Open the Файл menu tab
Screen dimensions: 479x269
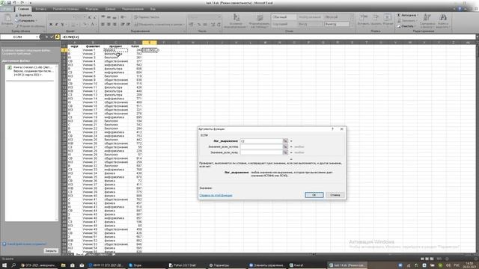[x=7, y=9]
